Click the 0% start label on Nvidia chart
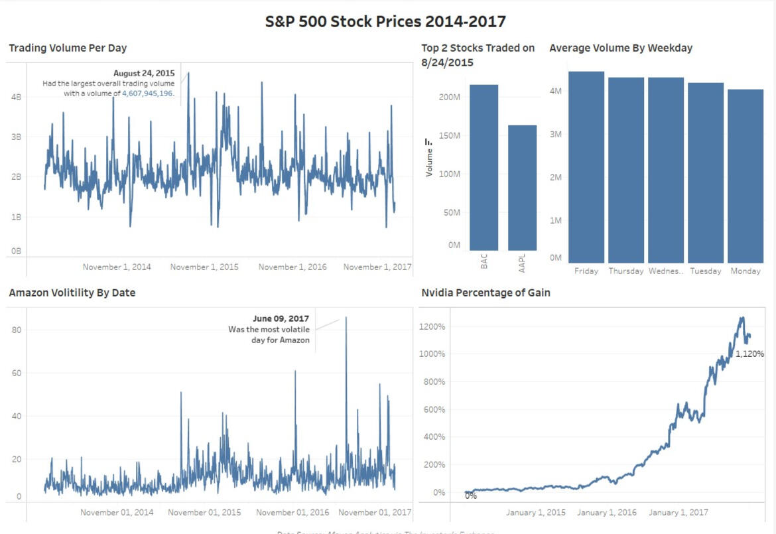 point(470,496)
